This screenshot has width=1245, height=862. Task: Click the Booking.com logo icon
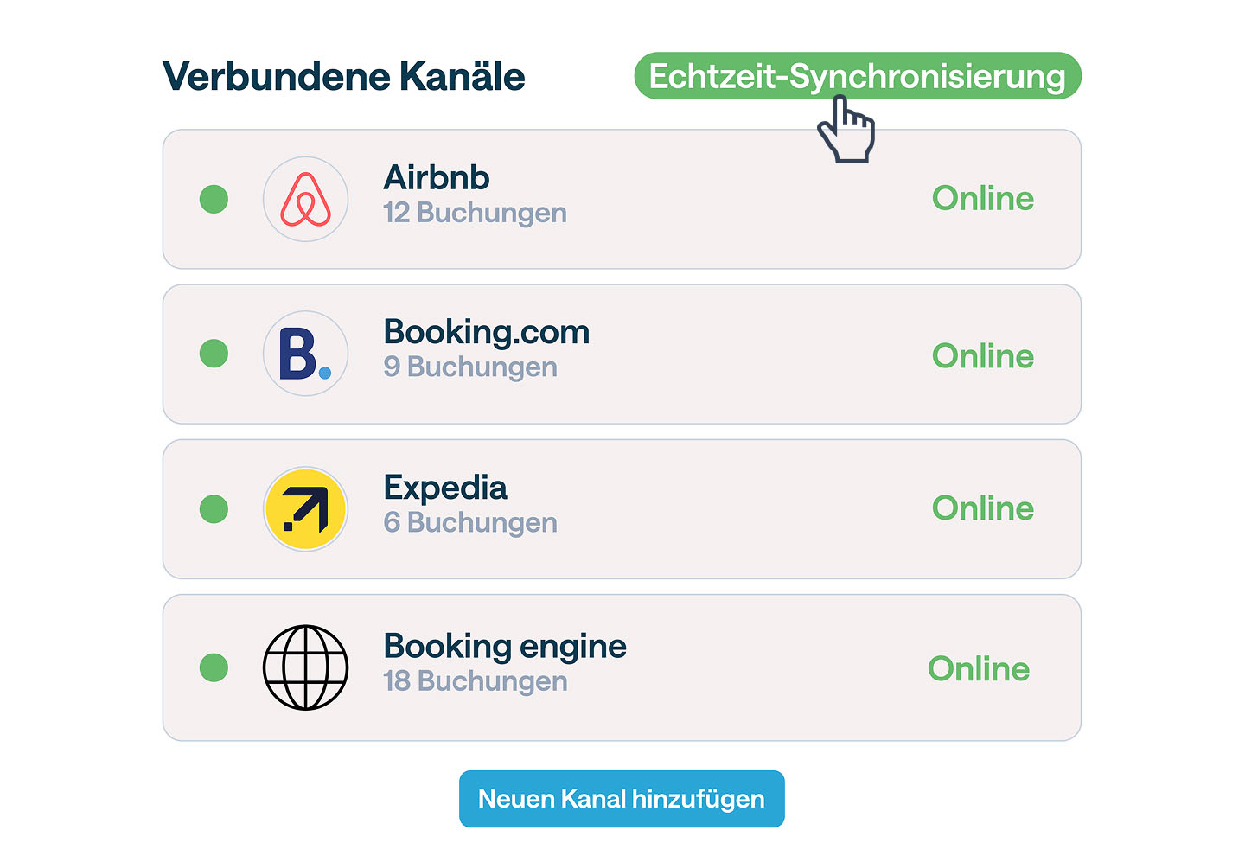[x=306, y=354]
